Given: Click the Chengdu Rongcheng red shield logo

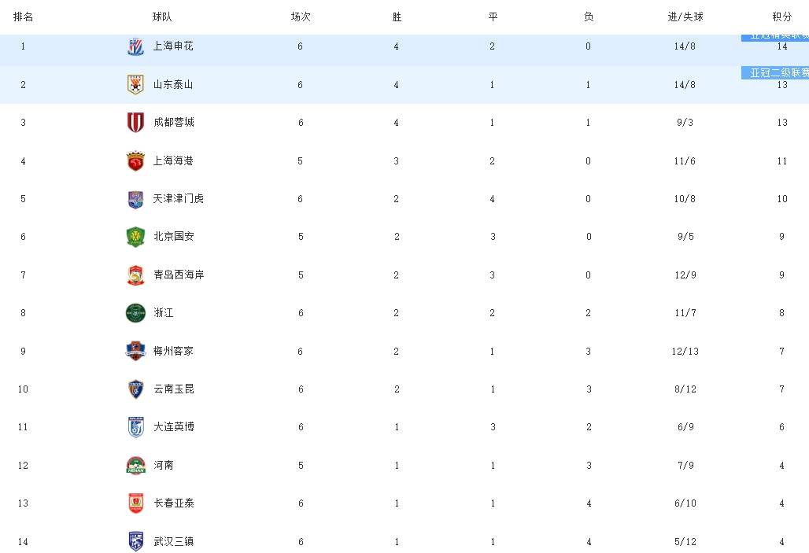Looking at the screenshot, I should (x=135, y=123).
